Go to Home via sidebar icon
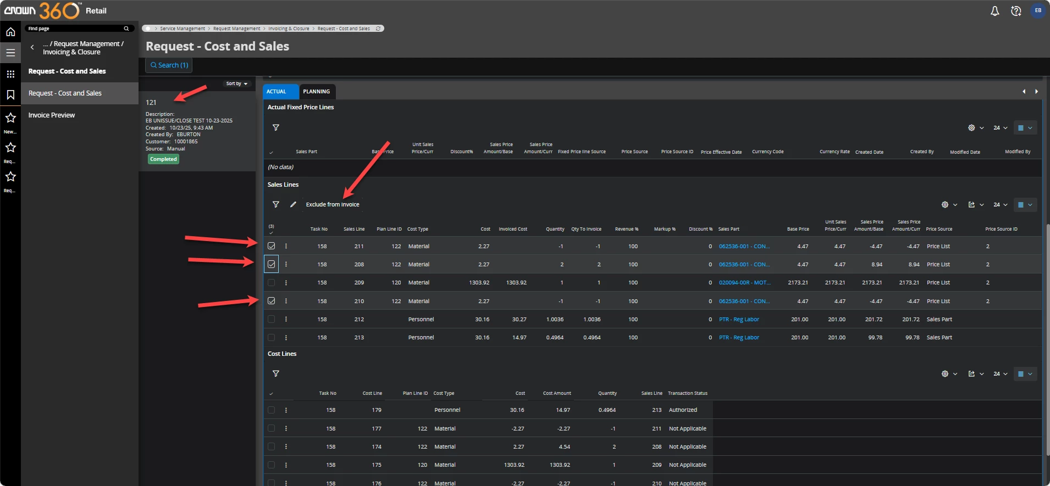 coord(10,32)
